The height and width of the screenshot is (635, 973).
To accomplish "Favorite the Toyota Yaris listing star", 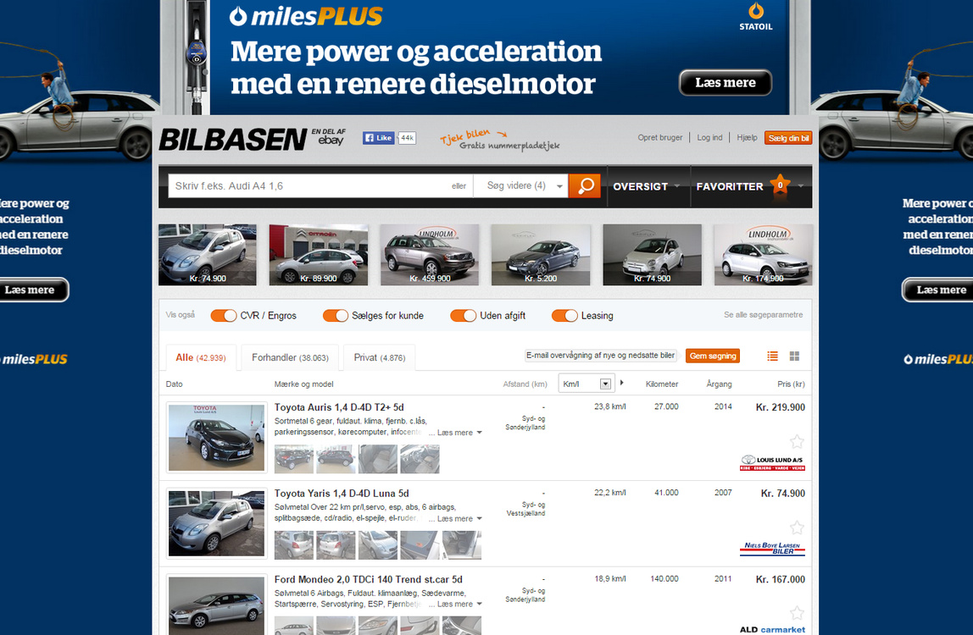I will [x=797, y=527].
